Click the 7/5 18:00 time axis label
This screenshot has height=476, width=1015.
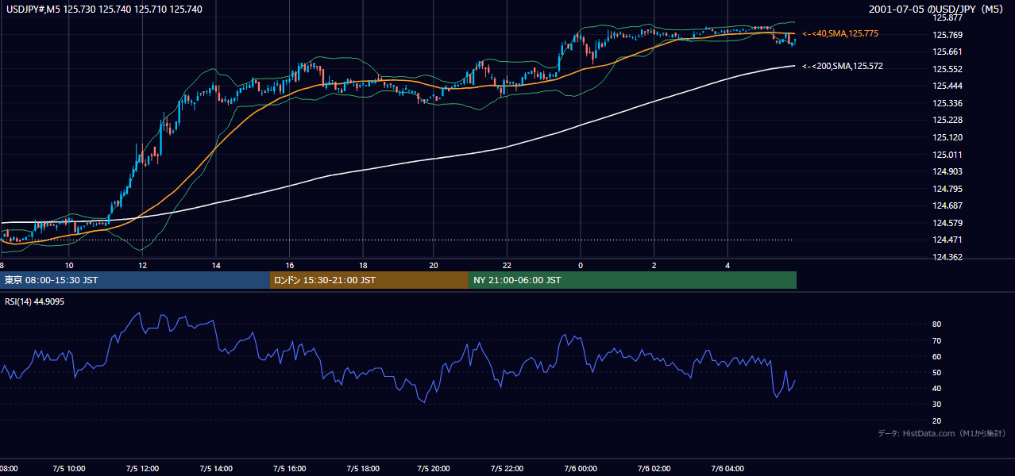click(361, 469)
